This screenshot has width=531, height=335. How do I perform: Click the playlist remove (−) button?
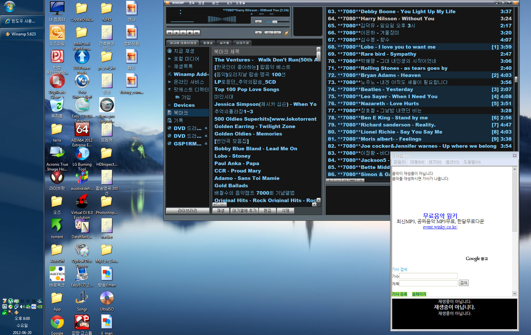click(x=338, y=181)
